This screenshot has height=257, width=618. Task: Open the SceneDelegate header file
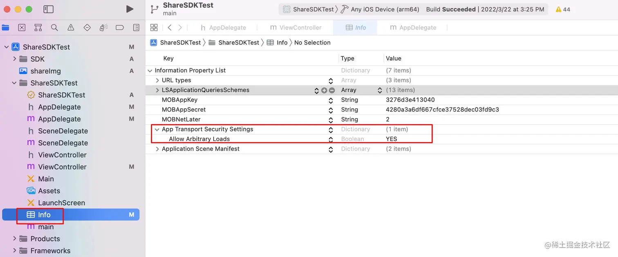coord(63,131)
